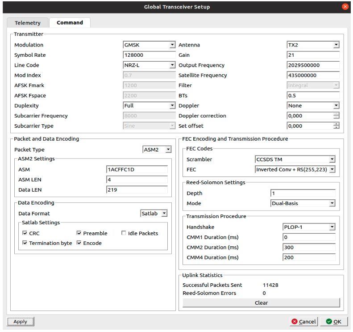Open the Data Format dropdown showing Satlab
The width and height of the screenshot is (353, 332).
(x=154, y=213)
